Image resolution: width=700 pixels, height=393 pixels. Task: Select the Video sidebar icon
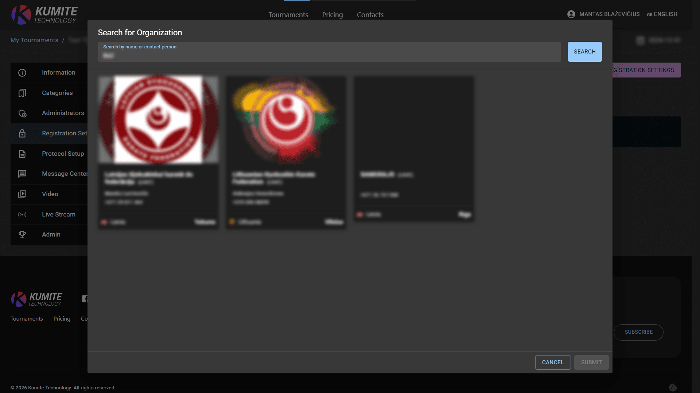pos(22,194)
